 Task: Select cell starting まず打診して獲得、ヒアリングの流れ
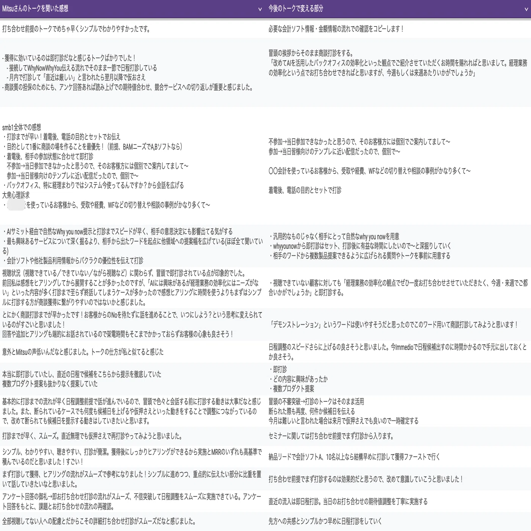tap(133, 479)
